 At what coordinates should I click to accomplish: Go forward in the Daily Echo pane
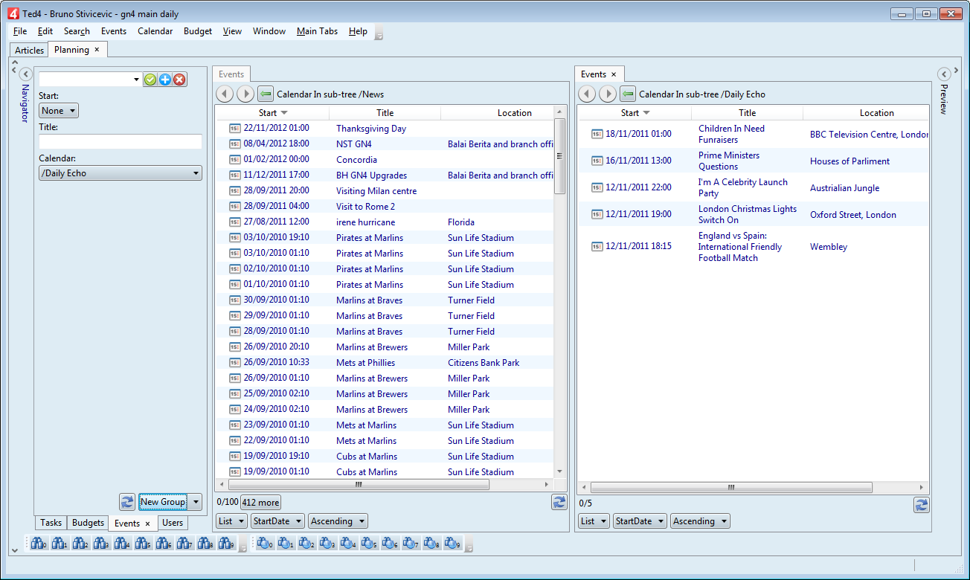(x=608, y=94)
